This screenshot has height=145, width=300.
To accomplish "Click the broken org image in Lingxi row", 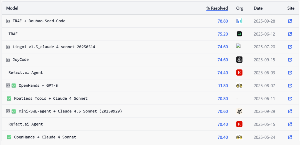I will pos(238,46).
